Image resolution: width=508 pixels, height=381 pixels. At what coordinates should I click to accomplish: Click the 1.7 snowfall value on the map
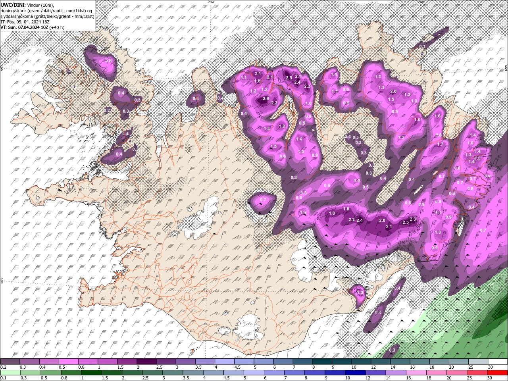click(x=440, y=144)
